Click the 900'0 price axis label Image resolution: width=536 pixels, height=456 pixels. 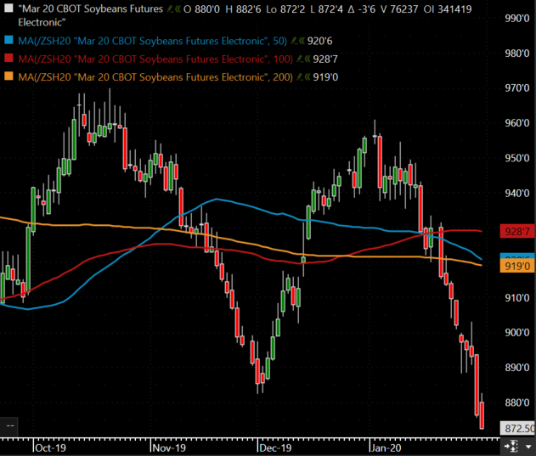(517, 333)
